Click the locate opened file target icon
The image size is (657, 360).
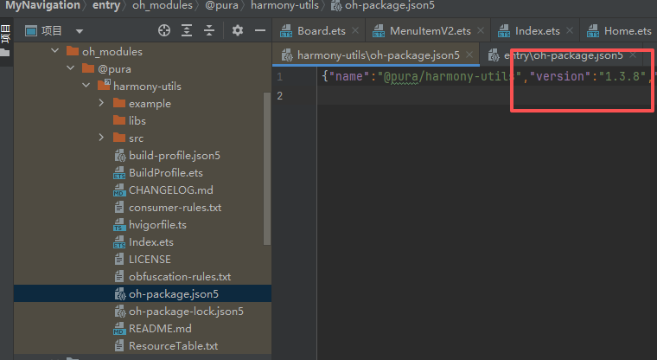coord(164,30)
